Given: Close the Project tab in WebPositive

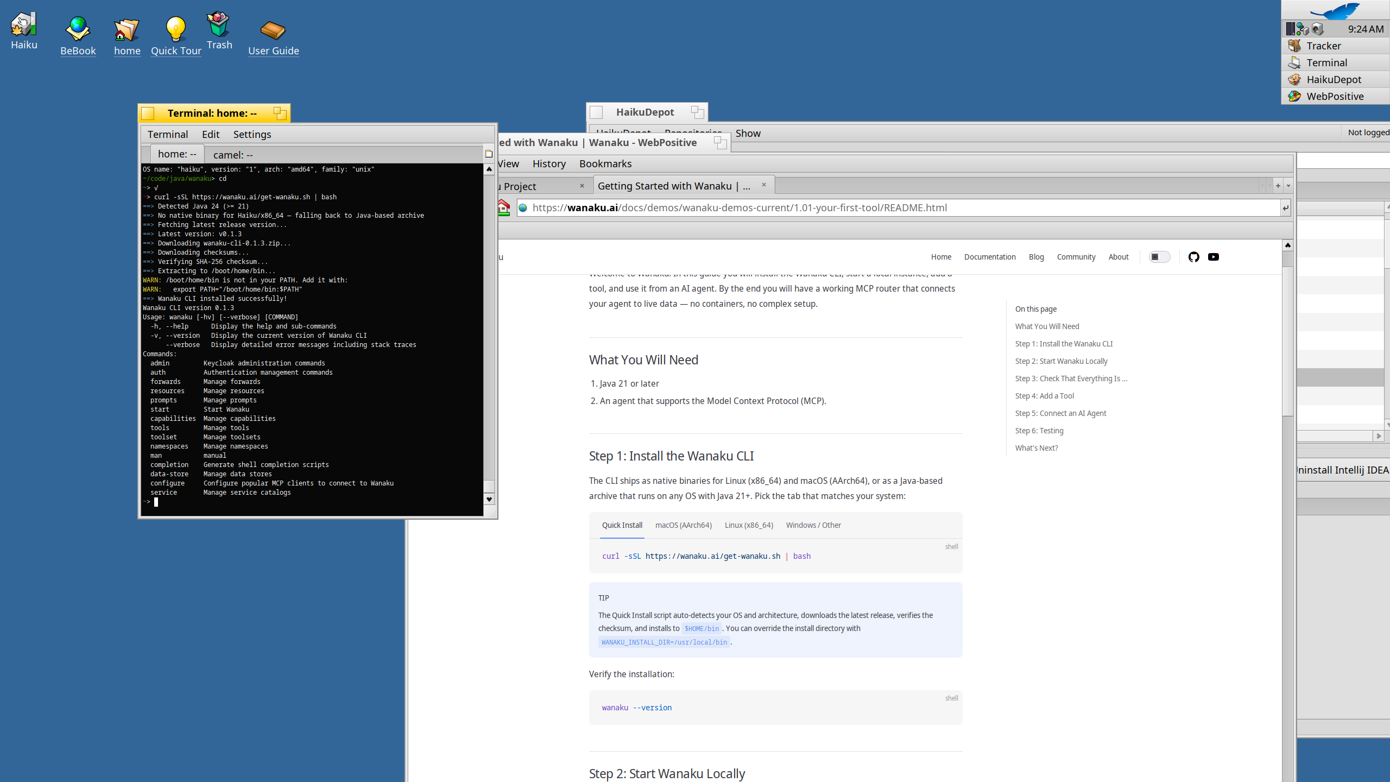Looking at the screenshot, I should tap(582, 186).
